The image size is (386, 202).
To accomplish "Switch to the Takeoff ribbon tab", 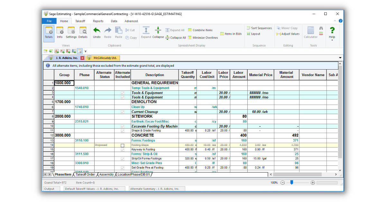I will coord(80,21).
